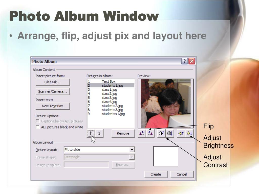This screenshot has height=194, width=259.
Task: Decrease brightness sun icon
Action: pos(189,133)
